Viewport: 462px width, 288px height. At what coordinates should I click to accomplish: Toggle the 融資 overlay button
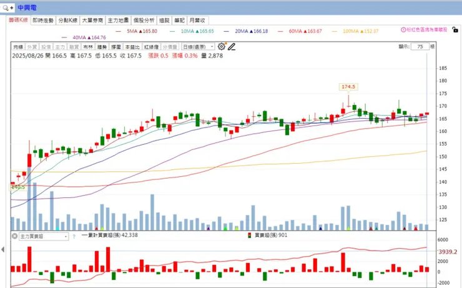coord(74,47)
